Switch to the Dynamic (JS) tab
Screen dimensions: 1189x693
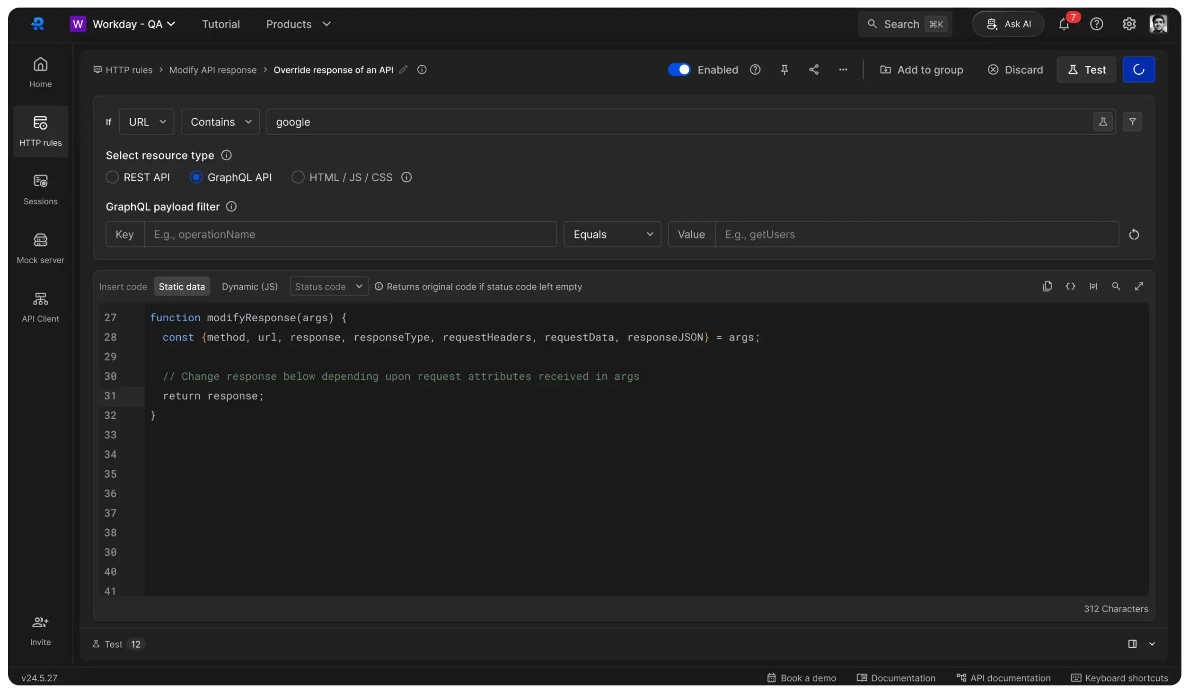[x=249, y=285]
